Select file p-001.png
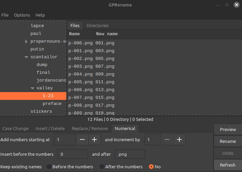 81,51
